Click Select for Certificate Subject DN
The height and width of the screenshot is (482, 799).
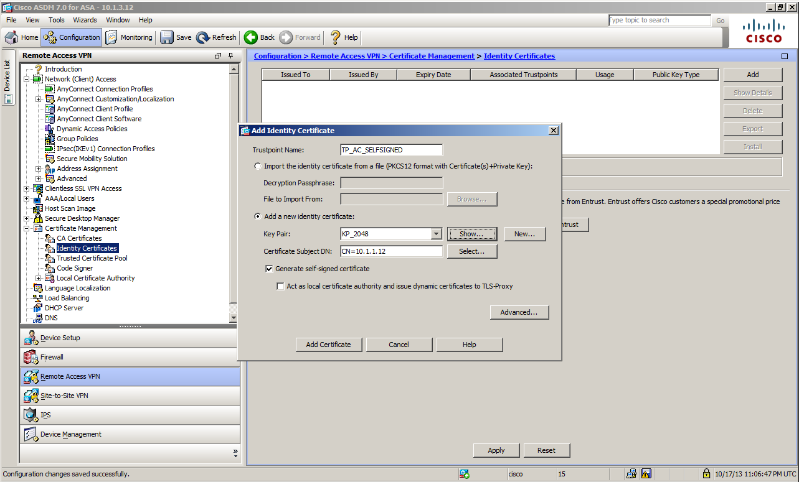(x=471, y=251)
